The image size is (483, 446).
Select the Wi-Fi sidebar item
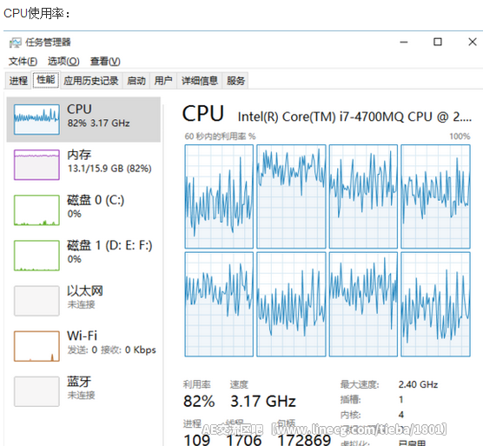(83, 346)
